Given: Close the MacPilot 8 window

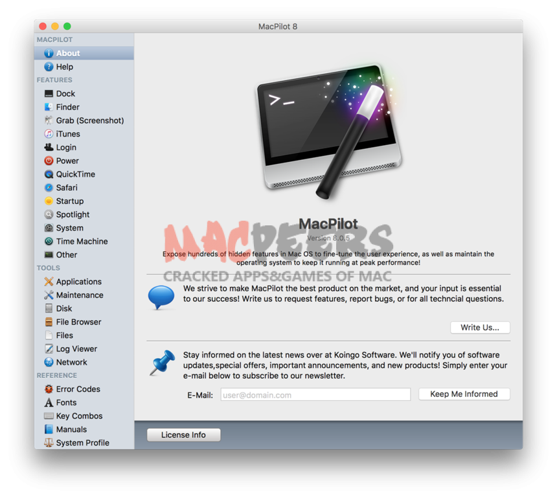Looking at the screenshot, I should [x=43, y=27].
